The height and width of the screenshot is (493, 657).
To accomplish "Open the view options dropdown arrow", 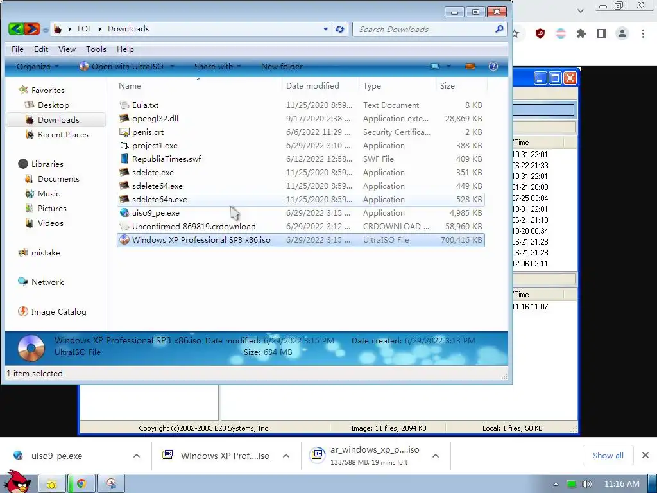I will coord(448,66).
